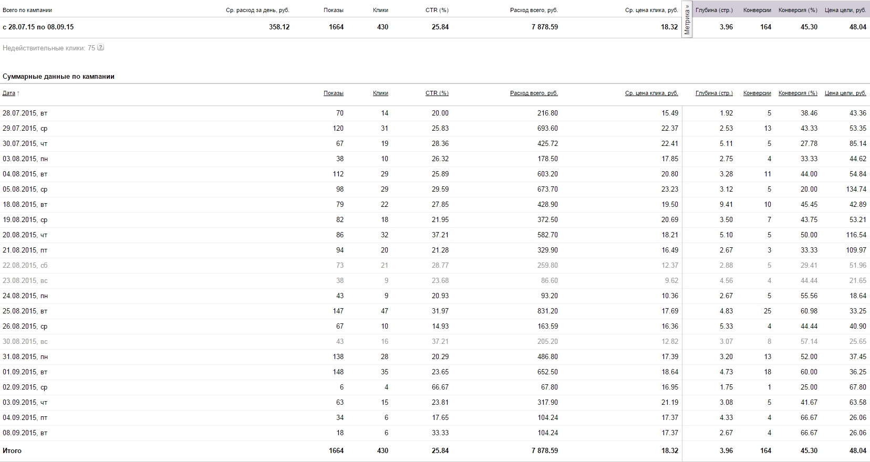Sort by Конверсия (%) column header
The image size is (870, 462).
pyautogui.click(x=798, y=93)
